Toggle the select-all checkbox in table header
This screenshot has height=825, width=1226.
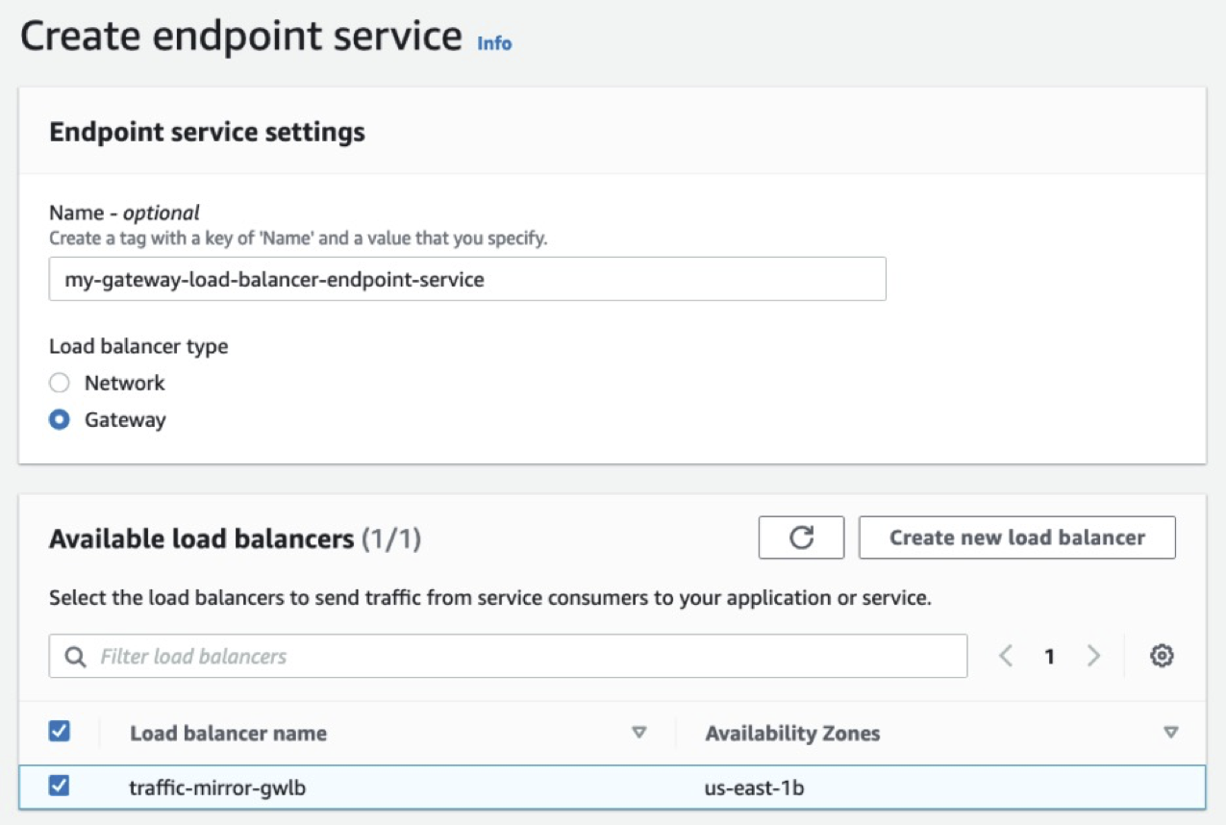[x=60, y=731]
